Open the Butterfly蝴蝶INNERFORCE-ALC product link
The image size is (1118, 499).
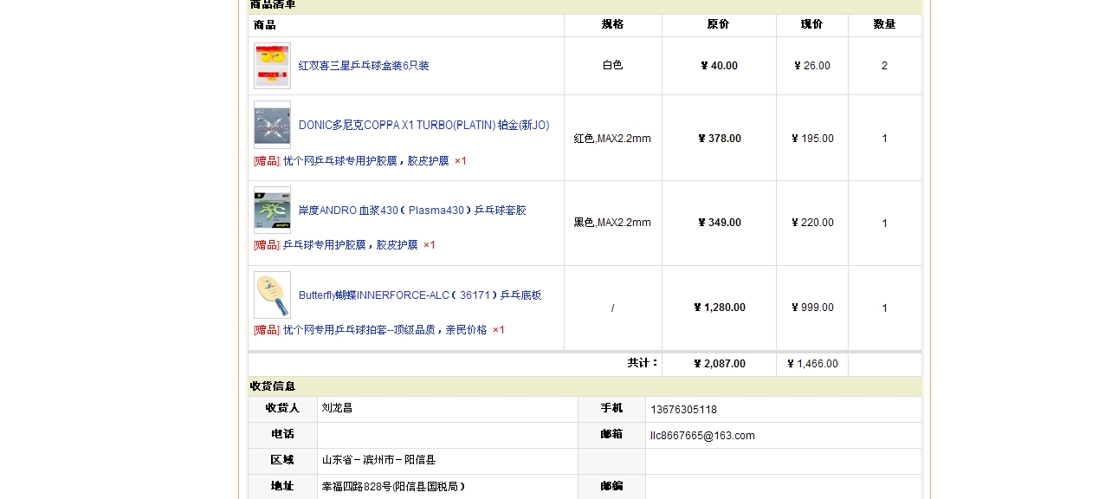[x=420, y=295]
